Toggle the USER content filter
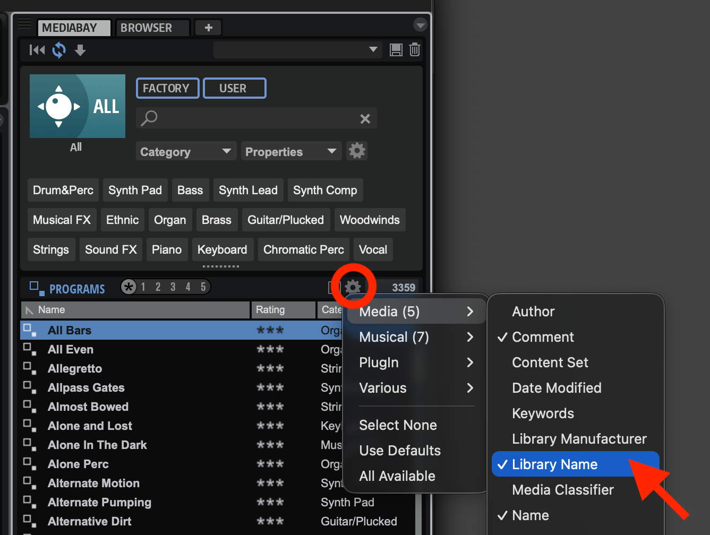The image size is (710, 535). pyautogui.click(x=234, y=88)
